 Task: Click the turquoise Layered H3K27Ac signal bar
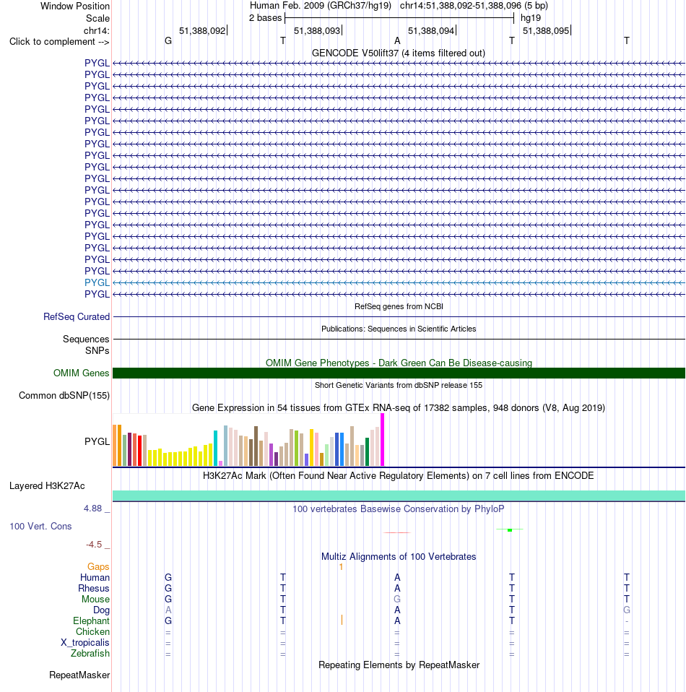pyautogui.click(x=399, y=496)
